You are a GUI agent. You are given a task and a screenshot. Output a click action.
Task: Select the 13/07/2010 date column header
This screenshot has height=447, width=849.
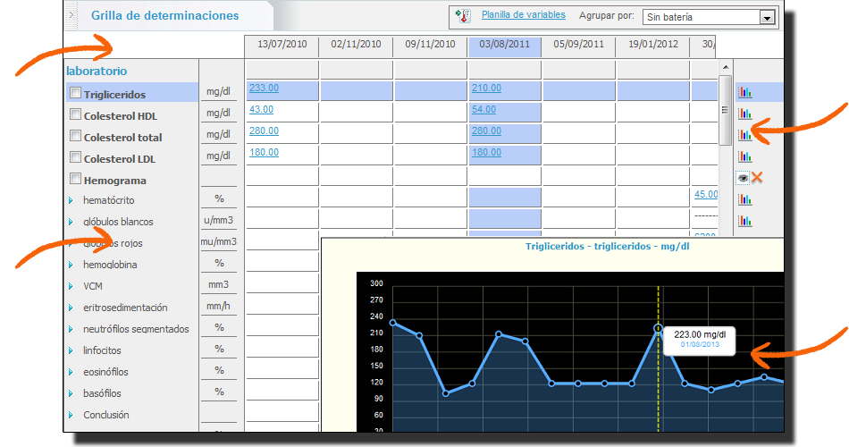pyautogui.click(x=282, y=44)
